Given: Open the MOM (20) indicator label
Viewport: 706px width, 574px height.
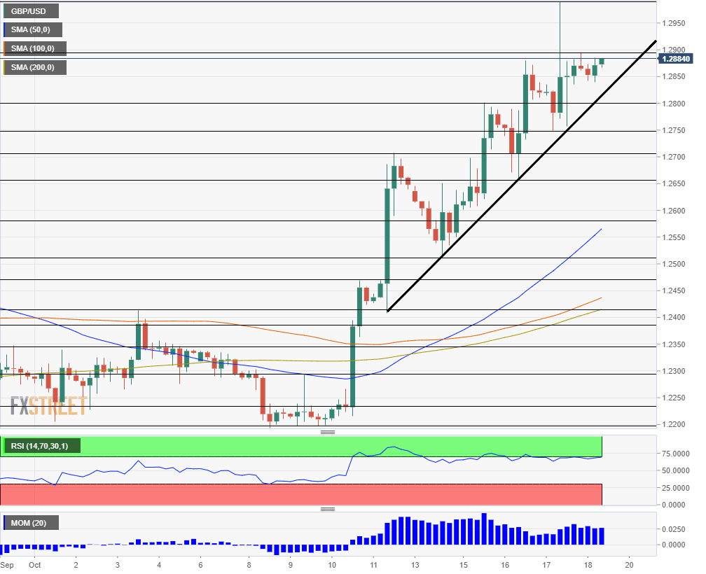Looking at the screenshot, I should [31, 523].
